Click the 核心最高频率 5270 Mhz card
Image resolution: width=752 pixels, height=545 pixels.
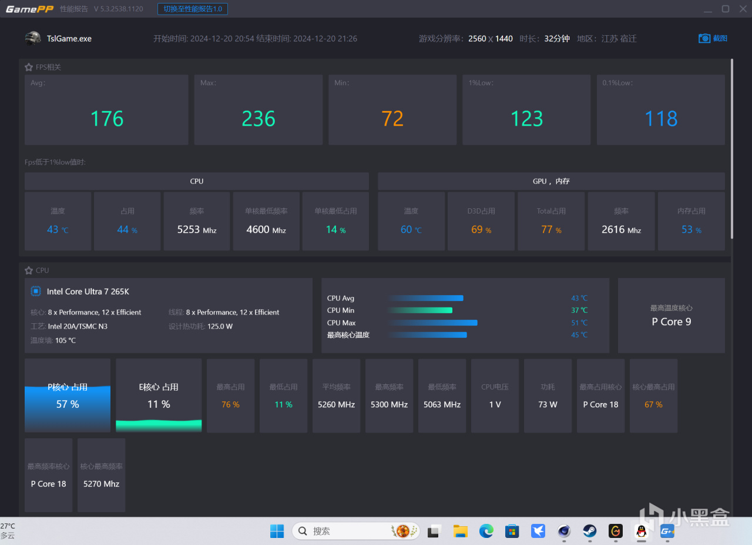pos(101,475)
